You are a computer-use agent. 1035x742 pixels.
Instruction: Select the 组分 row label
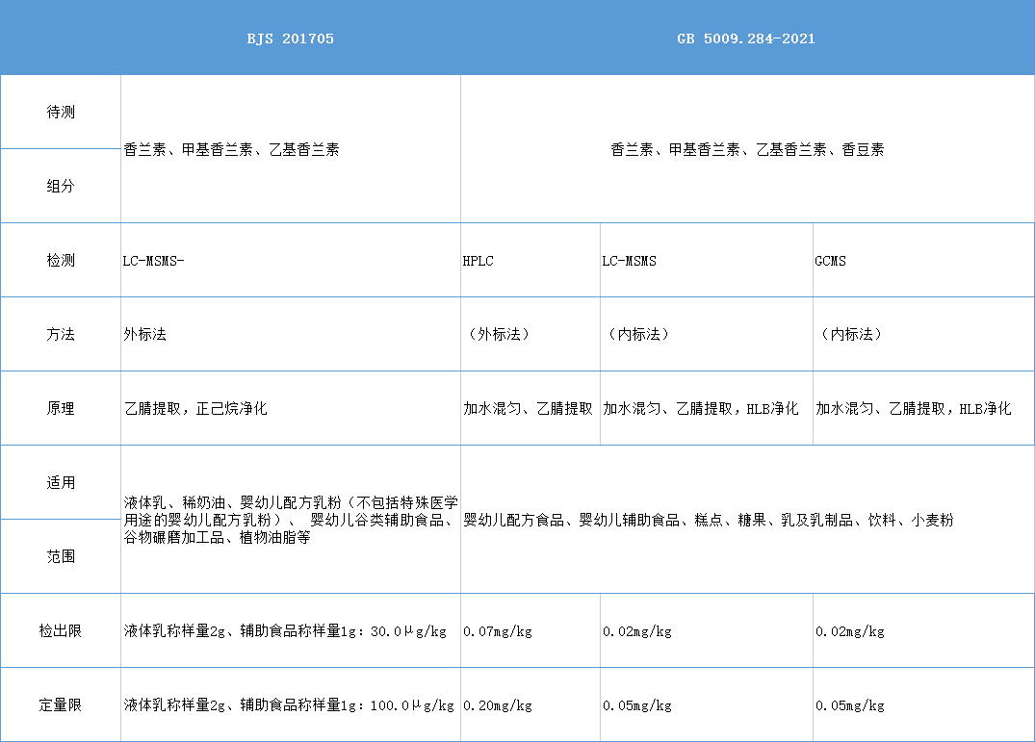[60, 186]
